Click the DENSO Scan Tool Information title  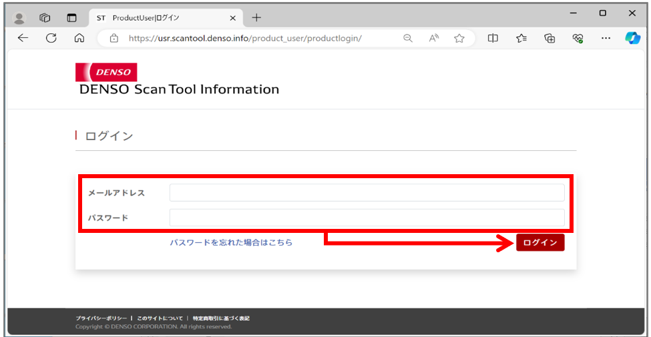coord(180,89)
